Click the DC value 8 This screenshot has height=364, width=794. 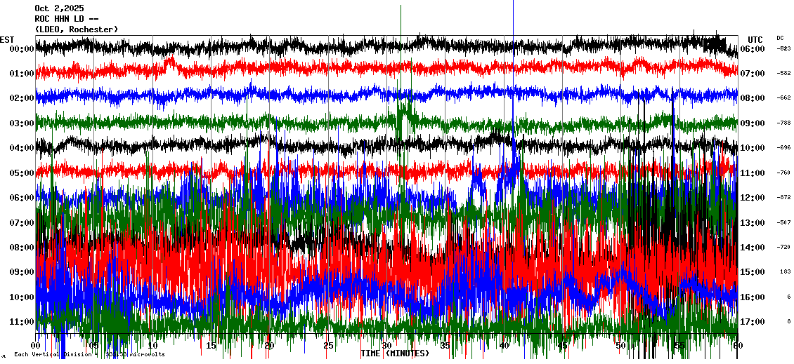click(789, 322)
